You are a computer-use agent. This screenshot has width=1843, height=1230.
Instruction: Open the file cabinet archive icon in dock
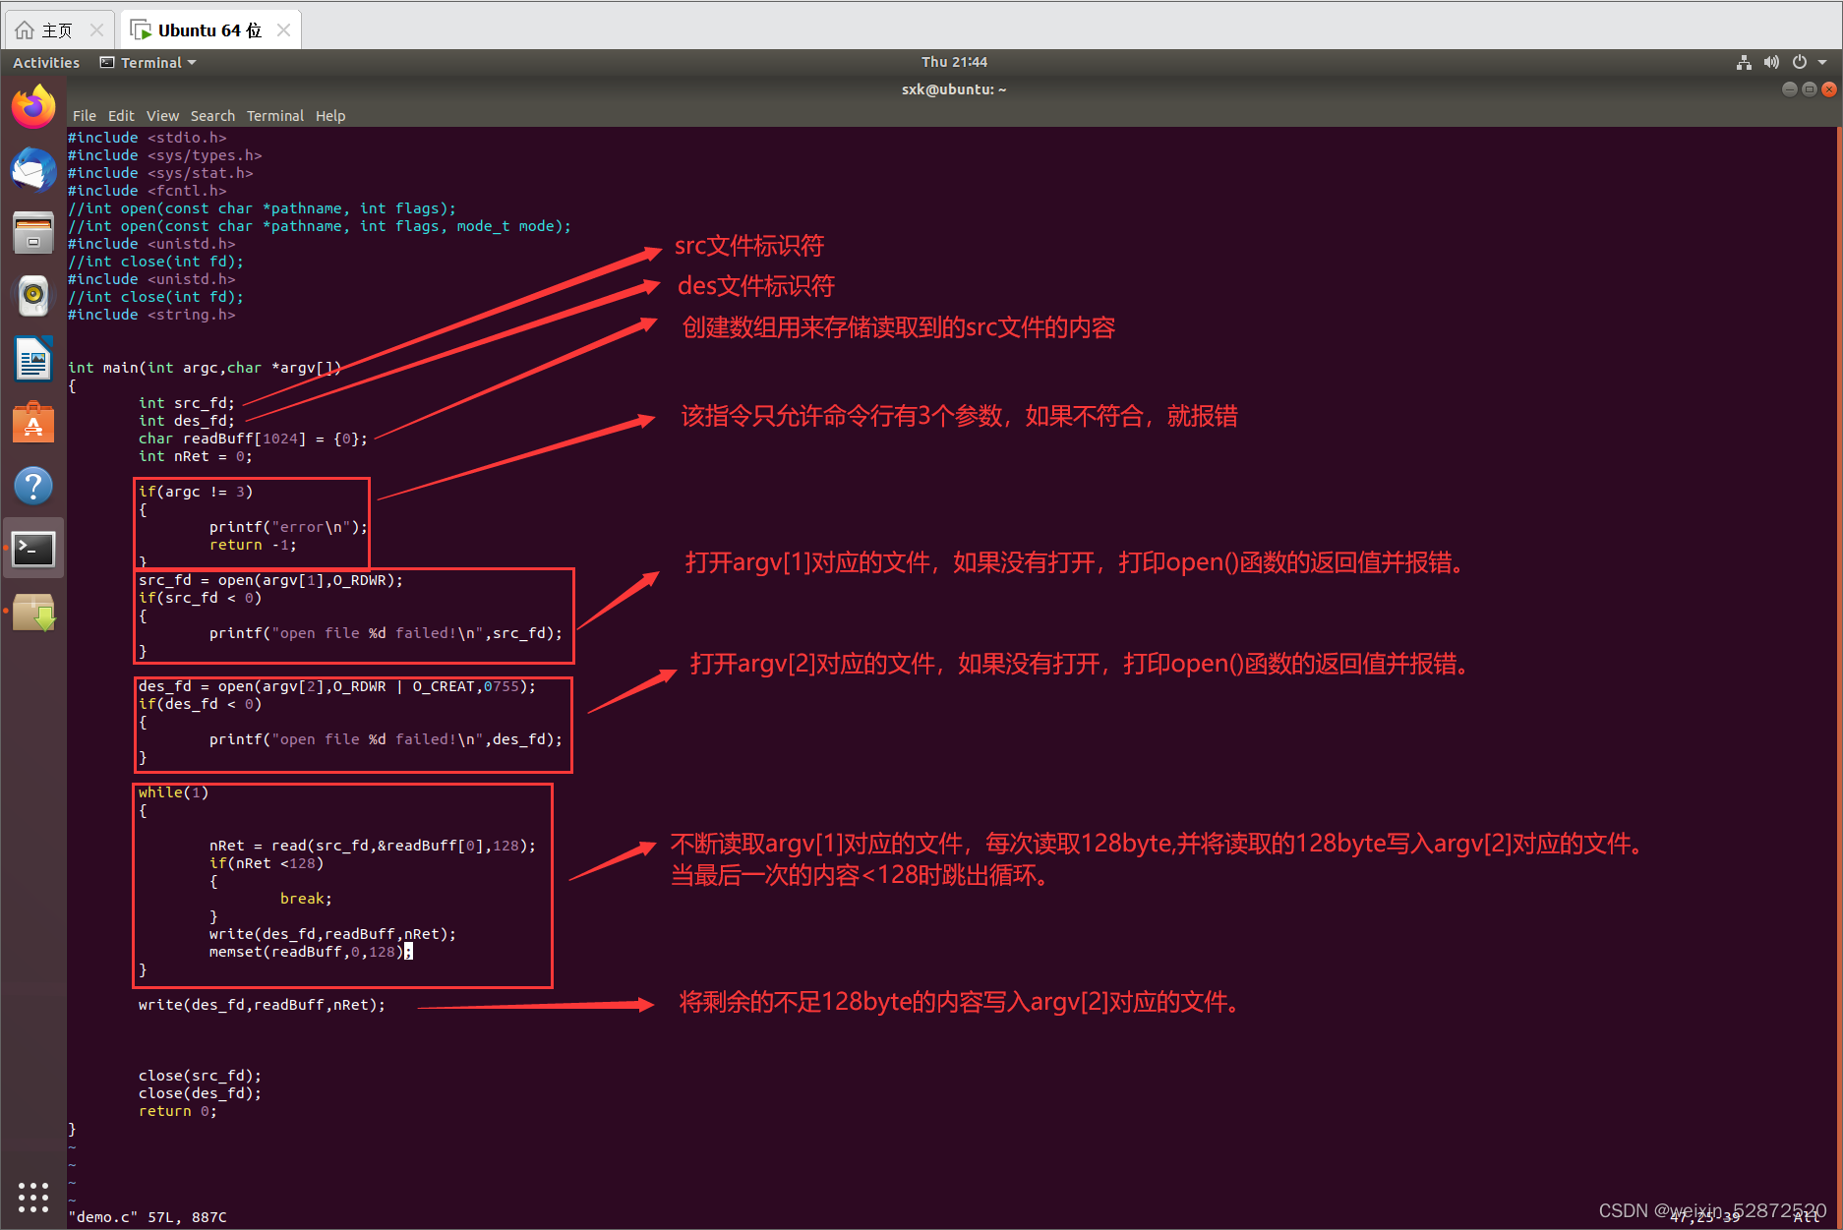click(x=33, y=232)
